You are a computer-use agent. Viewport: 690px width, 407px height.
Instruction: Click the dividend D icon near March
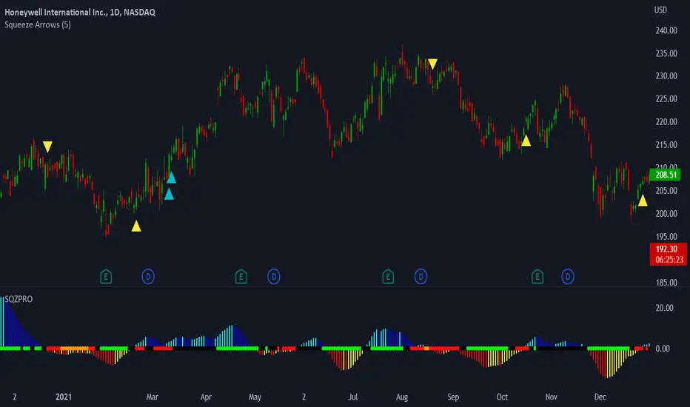point(148,276)
